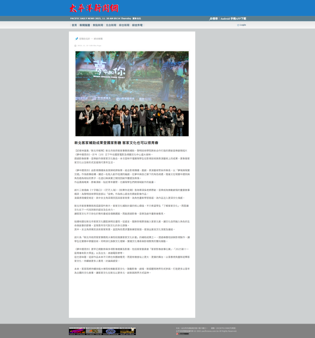Select 綜合新聞 in navigation bar
This screenshot has height=338, width=315.
[124, 25]
